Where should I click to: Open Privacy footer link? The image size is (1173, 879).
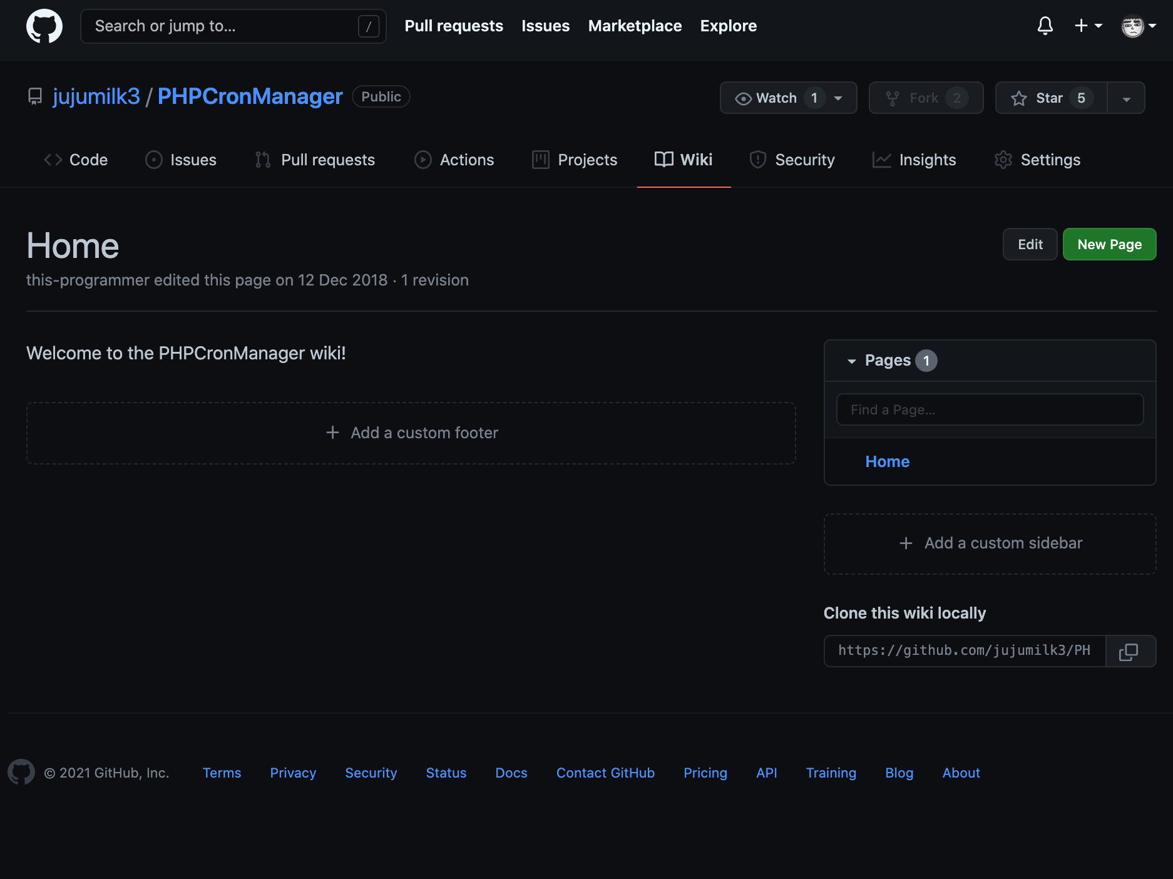[x=293, y=773]
